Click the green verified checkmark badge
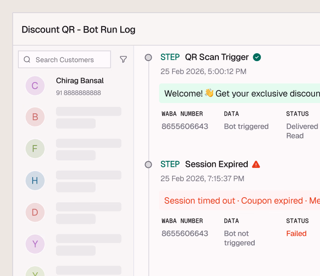Screen dimensions: 320x276 [x=257, y=57]
